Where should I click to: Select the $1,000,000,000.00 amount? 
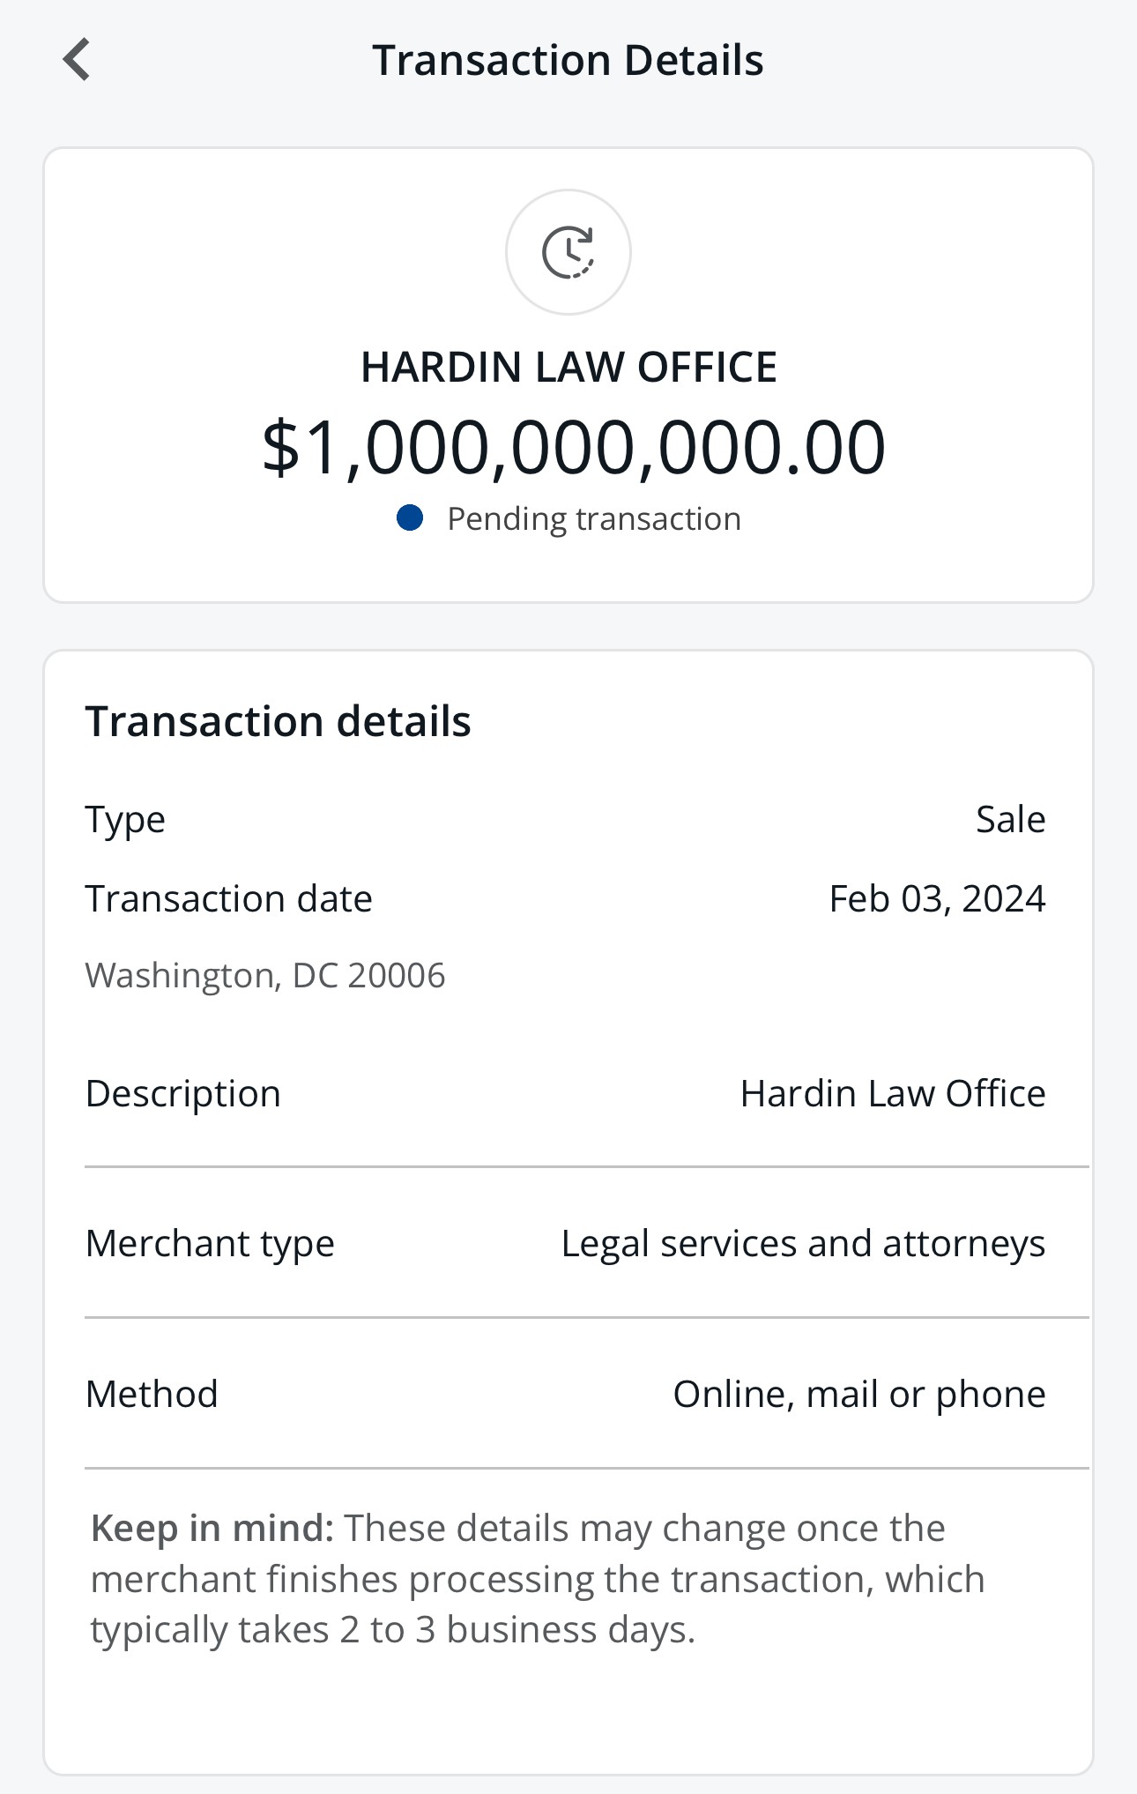[573, 448]
